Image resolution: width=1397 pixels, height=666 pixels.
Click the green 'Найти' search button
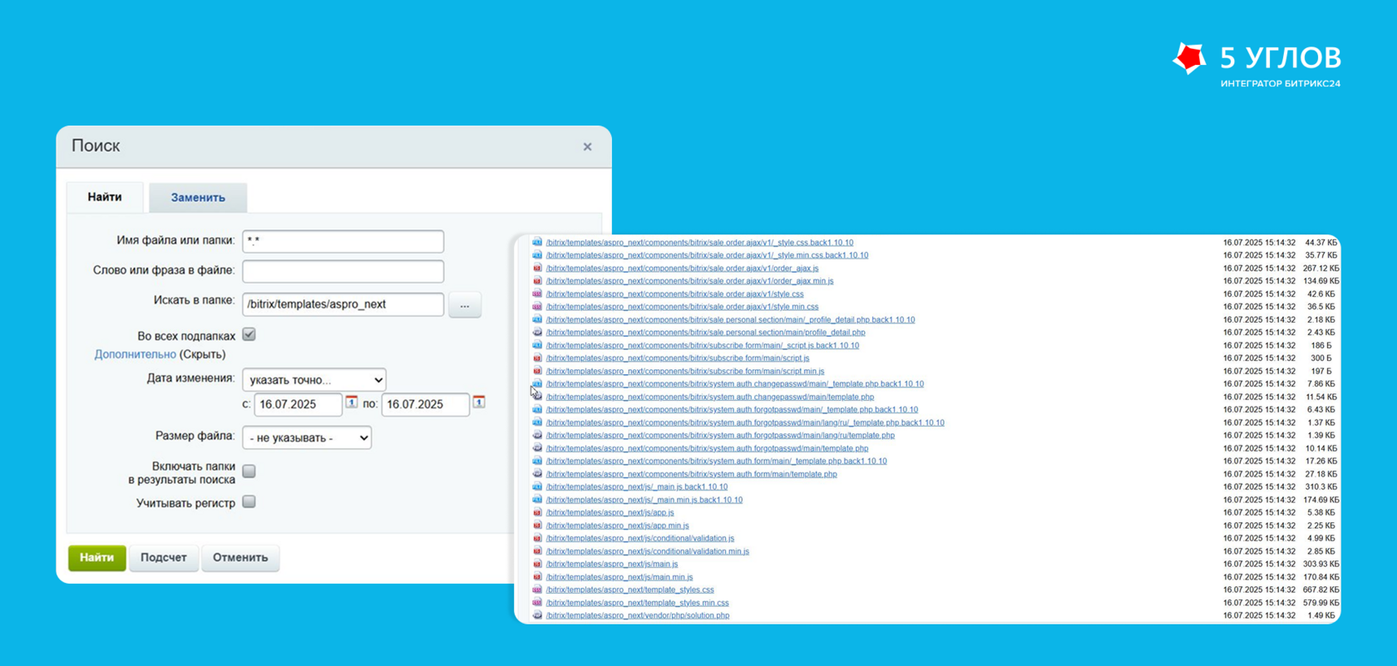(x=97, y=558)
